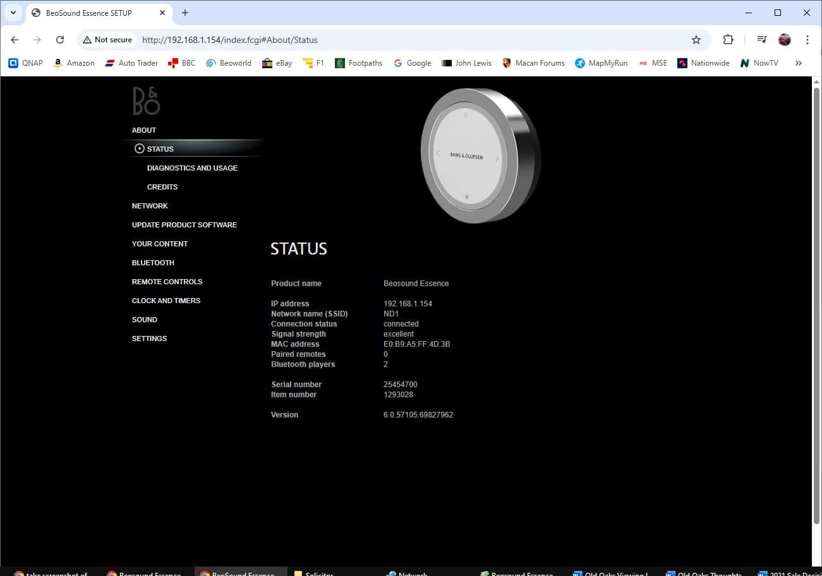This screenshot has height=576, width=822.
Task: Open a new browser tab
Action: click(x=185, y=13)
